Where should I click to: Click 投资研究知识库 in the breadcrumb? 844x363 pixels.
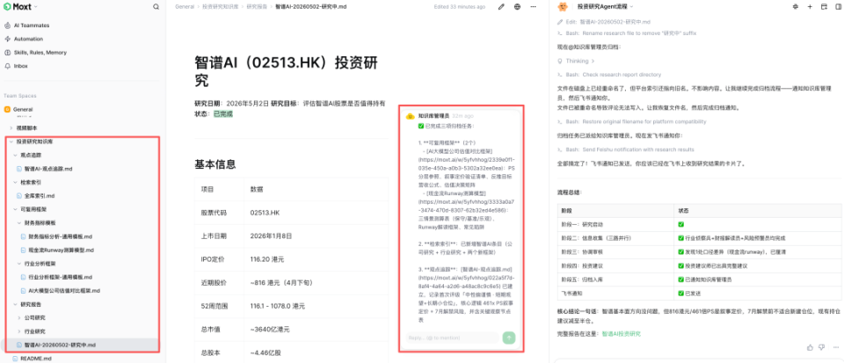pos(222,7)
